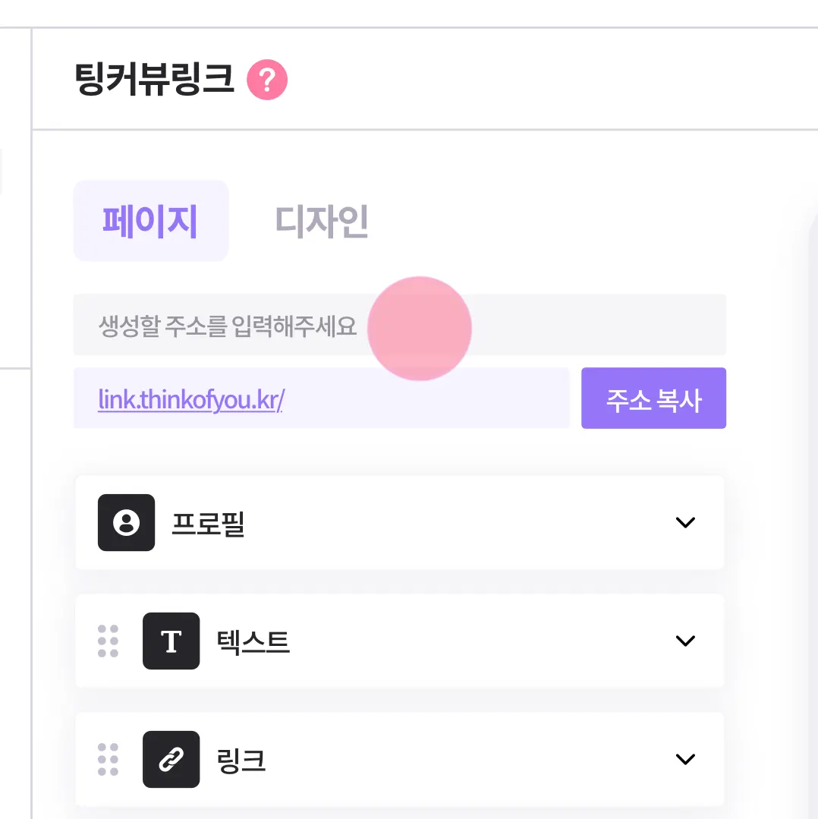This screenshot has height=819, width=818.
Task: Click the 텍스트 section label
Action: pos(253,641)
